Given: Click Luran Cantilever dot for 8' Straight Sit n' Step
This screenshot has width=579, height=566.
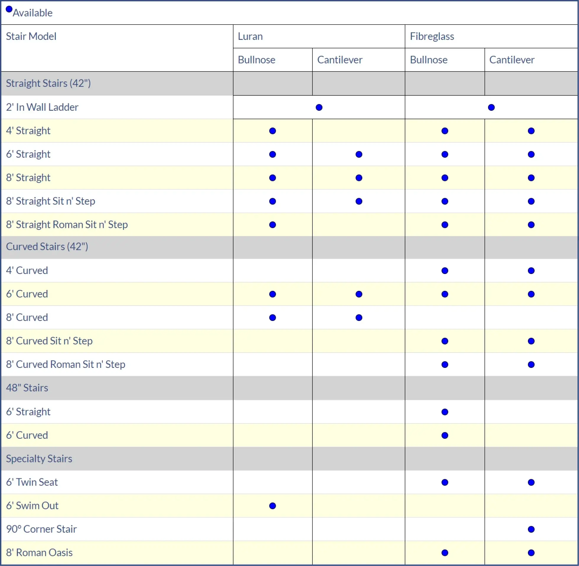Looking at the screenshot, I should click(359, 201).
